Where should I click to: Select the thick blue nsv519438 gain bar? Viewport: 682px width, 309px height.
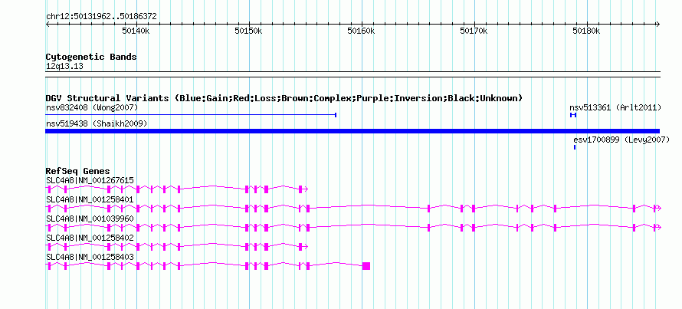(352, 131)
